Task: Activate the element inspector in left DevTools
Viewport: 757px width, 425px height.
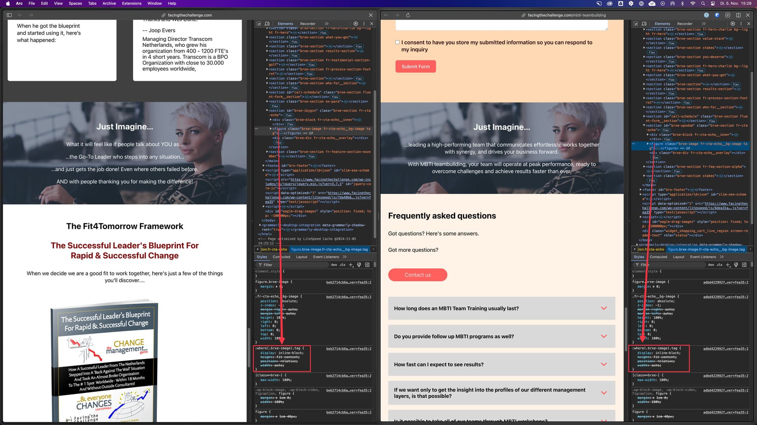Action: click(x=259, y=24)
